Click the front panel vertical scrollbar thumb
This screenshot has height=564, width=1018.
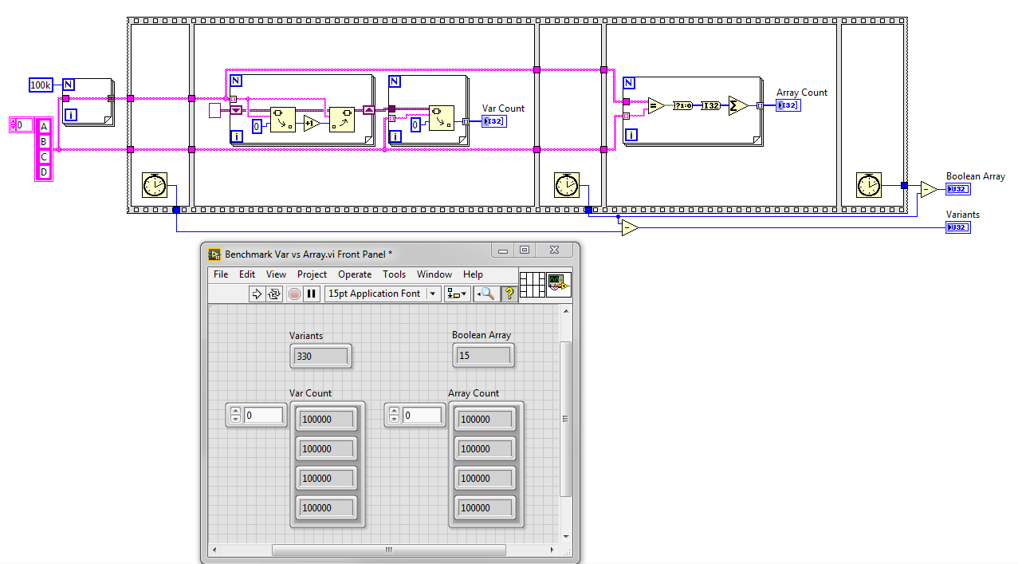(566, 419)
